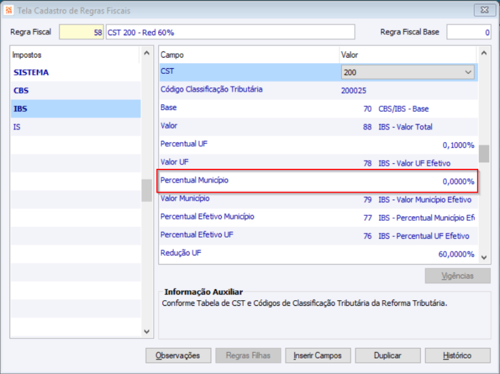Select the Base field row
This screenshot has width=500, height=374.
coord(318,109)
